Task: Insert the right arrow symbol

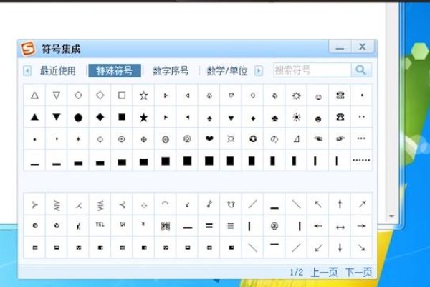Action: tap(361, 226)
